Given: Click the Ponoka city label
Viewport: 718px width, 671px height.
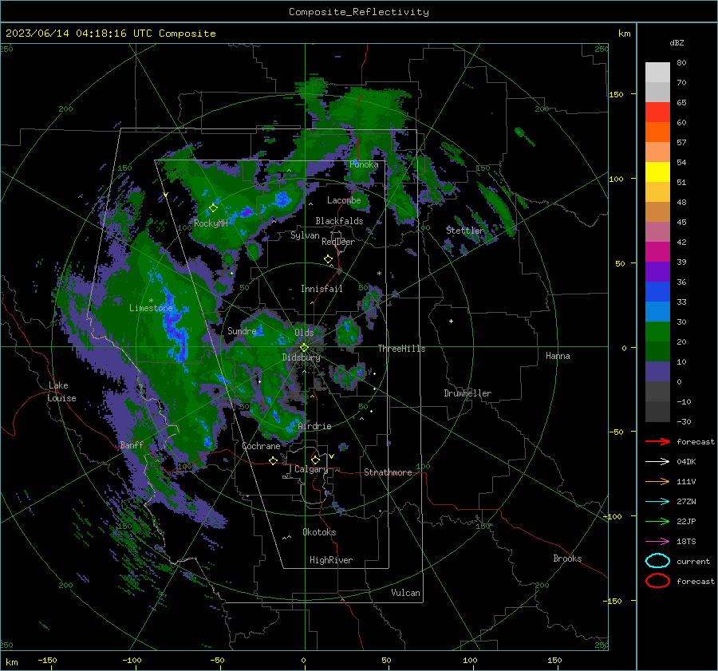Looking at the screenshot, I should pos(364,164).
